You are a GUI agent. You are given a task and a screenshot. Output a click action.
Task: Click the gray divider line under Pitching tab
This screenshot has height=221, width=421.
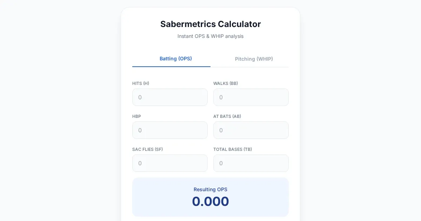[250, 67]
